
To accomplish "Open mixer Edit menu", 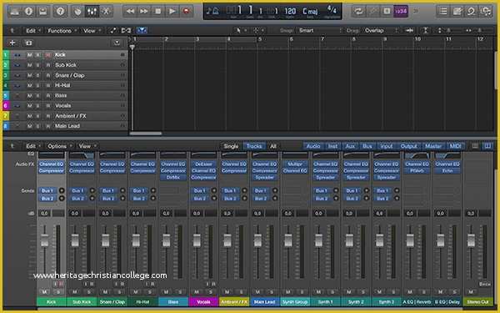I will click(32, 146).
